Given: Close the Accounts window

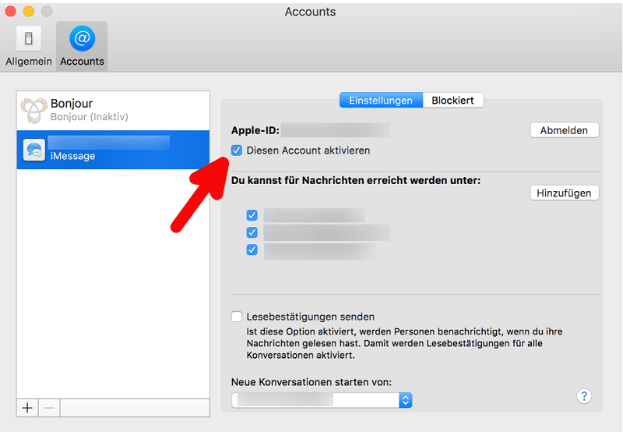Looking at the screenshot, I should click(x=11, y=12).
